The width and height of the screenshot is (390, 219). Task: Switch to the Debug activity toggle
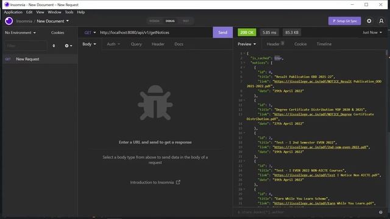(x=170, y=21)
